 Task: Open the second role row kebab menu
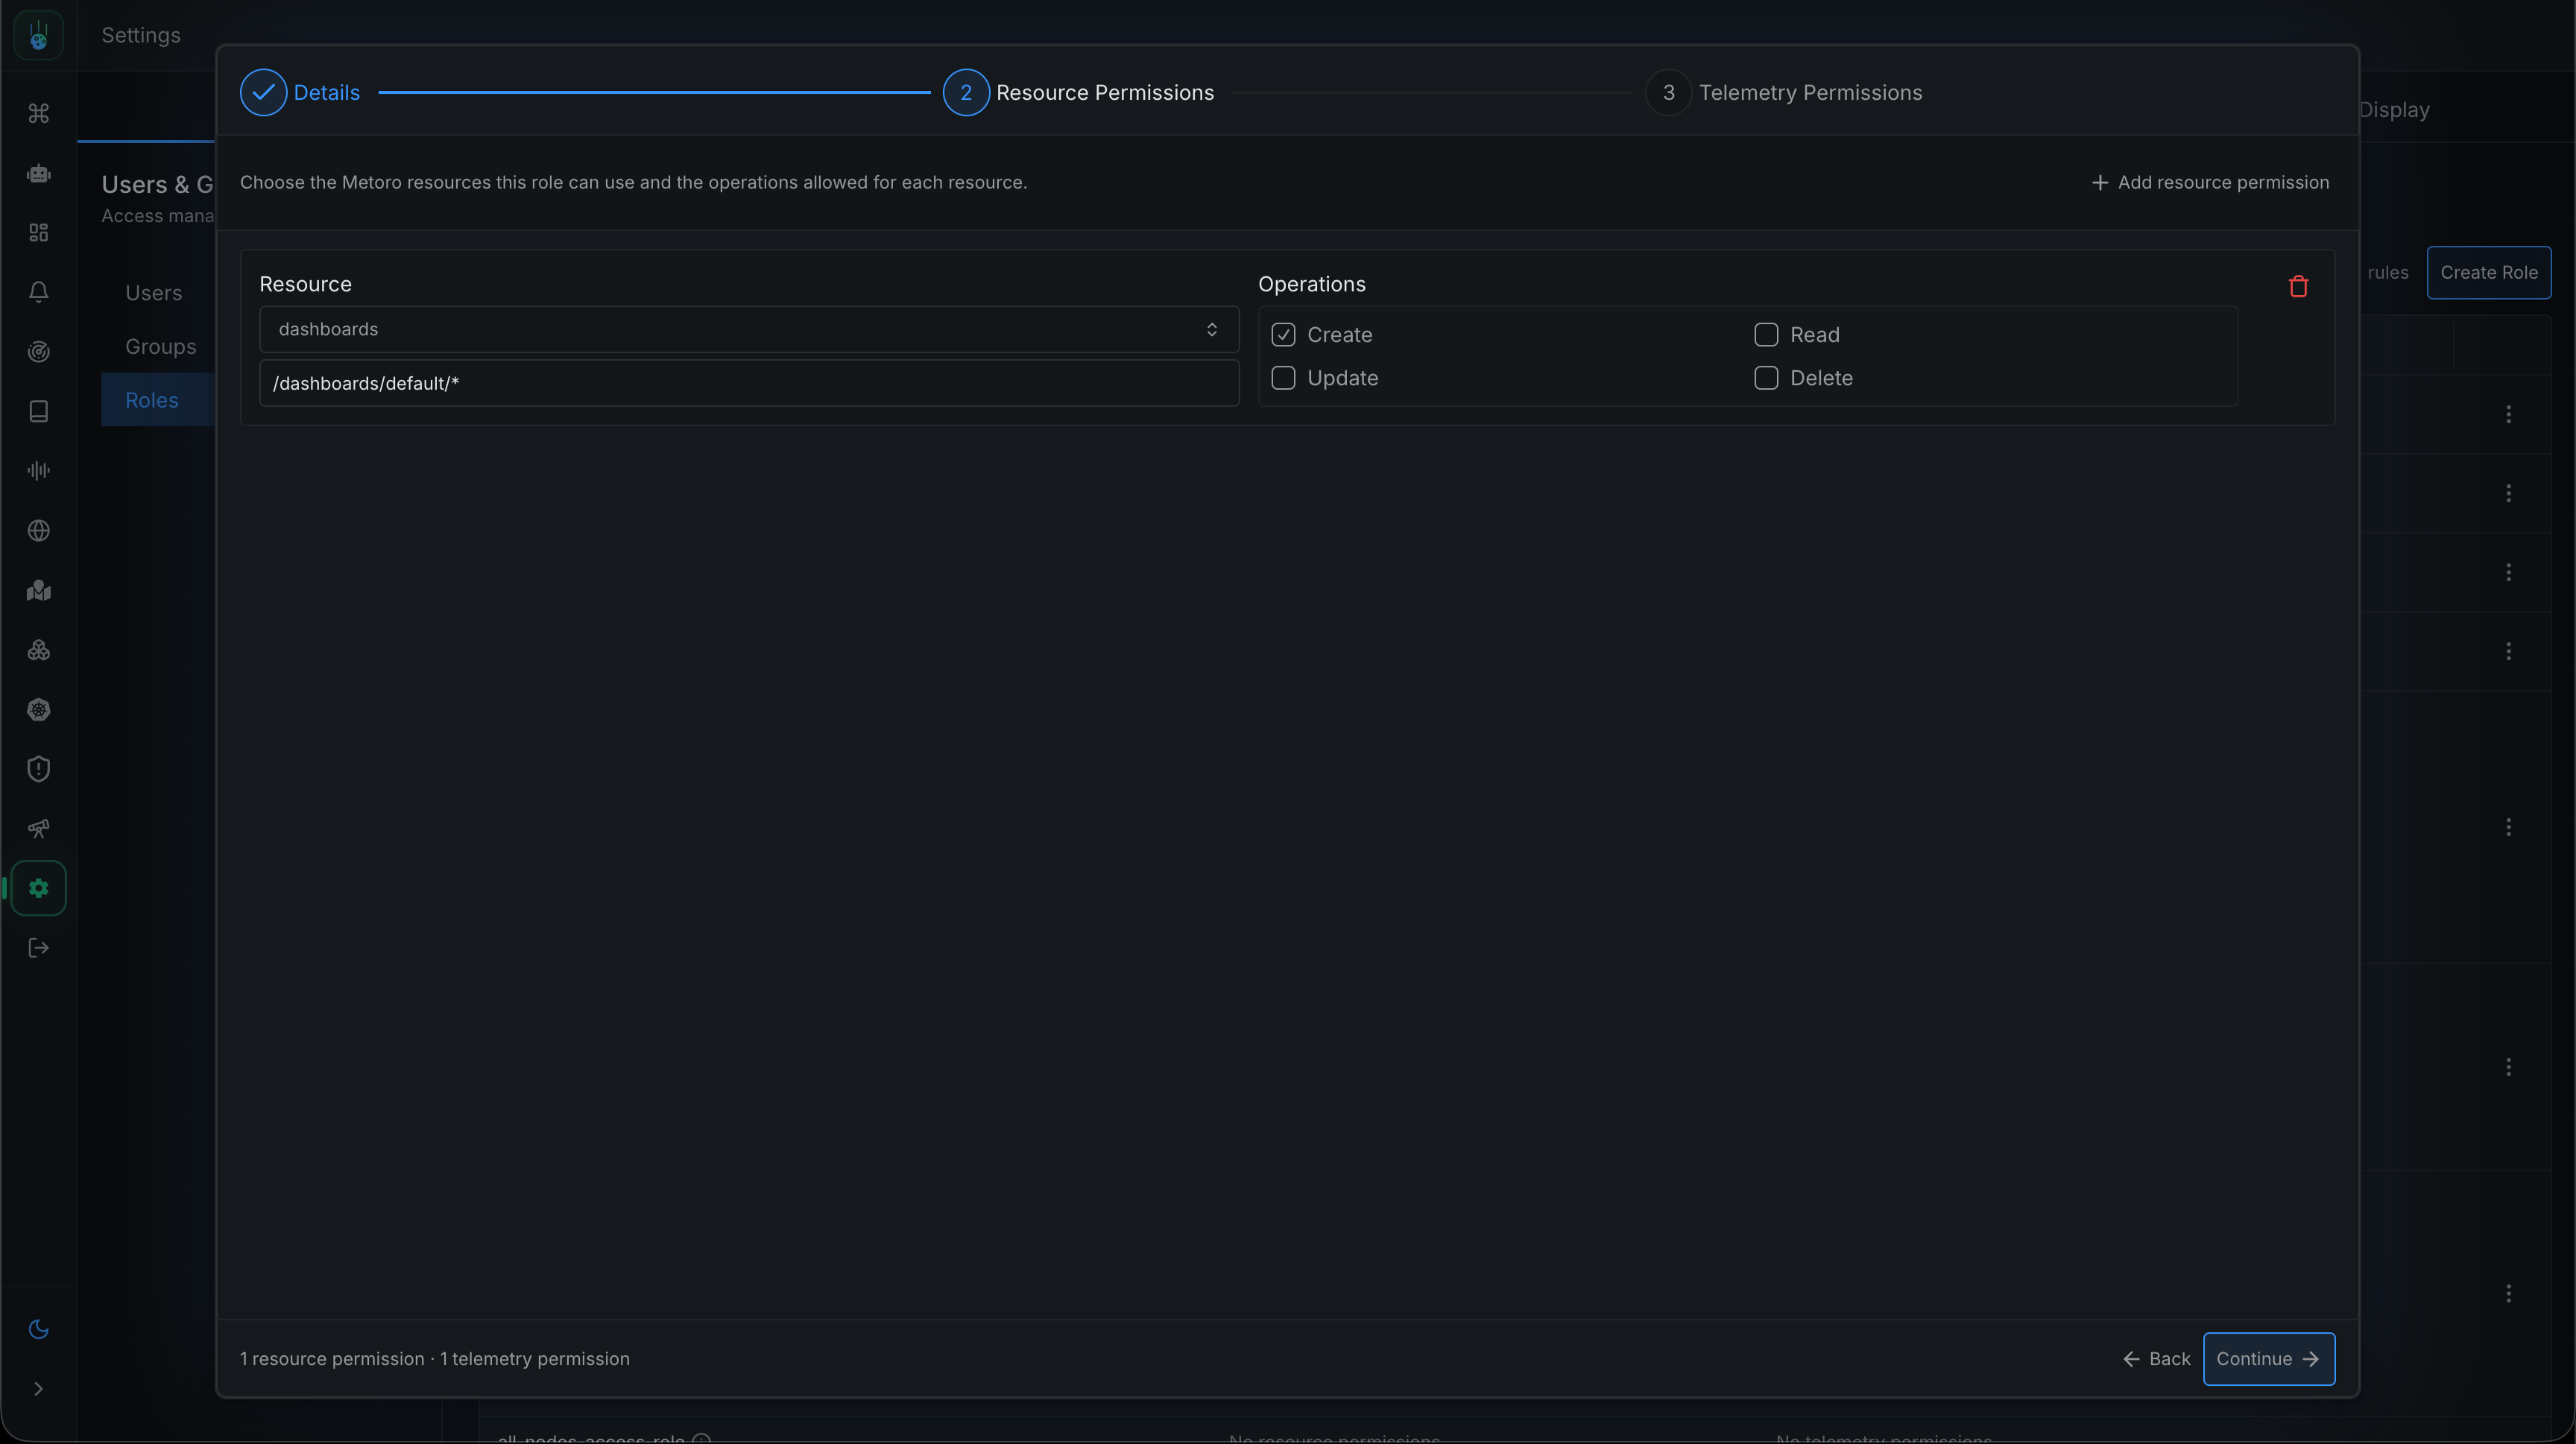click(x=2508, y=494)
